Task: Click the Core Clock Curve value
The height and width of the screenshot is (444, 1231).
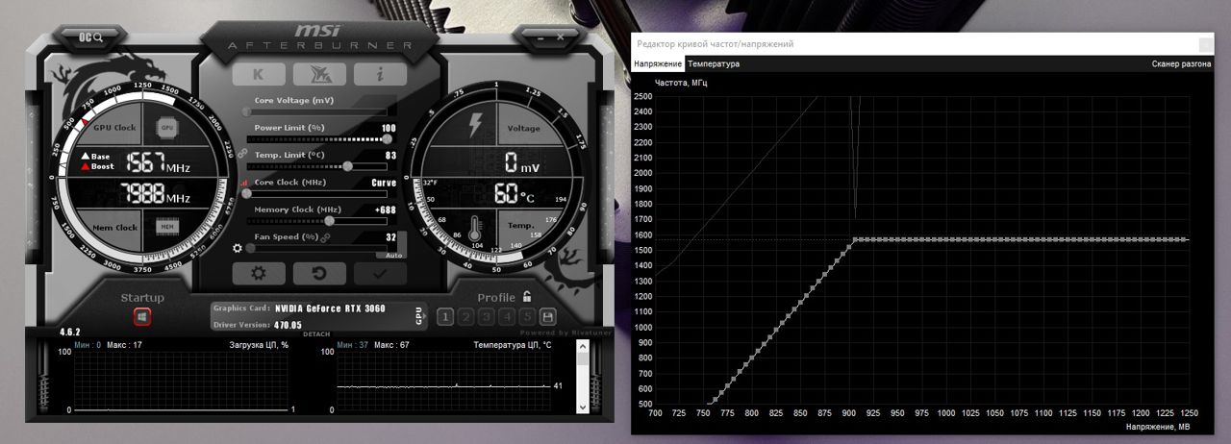Action: pos(385,183)
